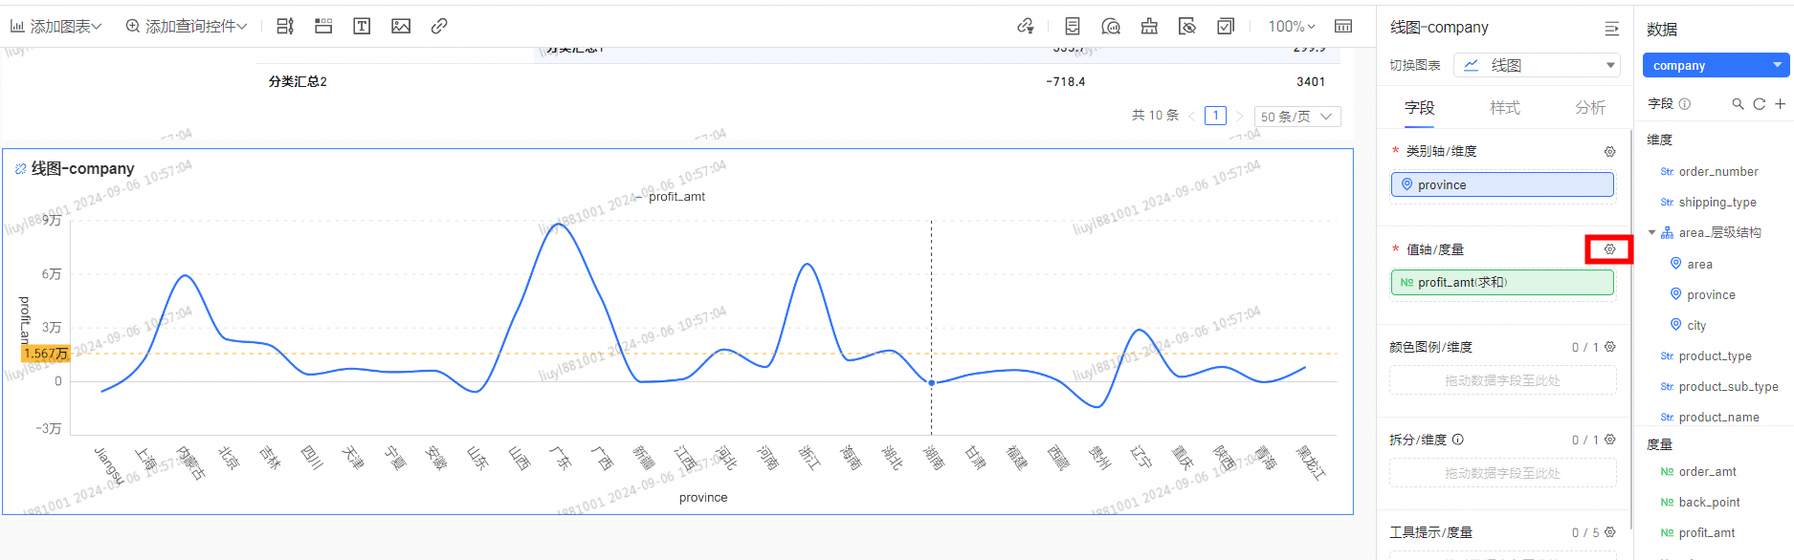Screen dimensions: 1794x560
Task: Insert an image widget from toolbar
Action: click(401, 27)
